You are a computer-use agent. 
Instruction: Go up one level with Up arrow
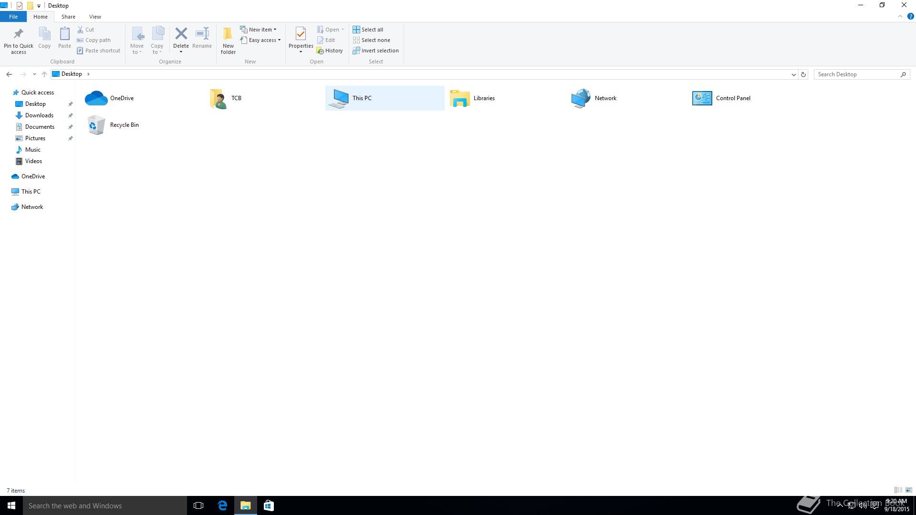pos(44,74)
